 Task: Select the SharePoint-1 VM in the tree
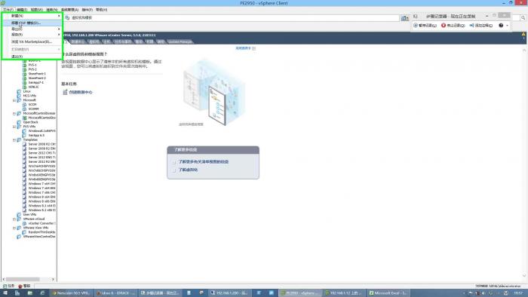[x=37, y=74]
